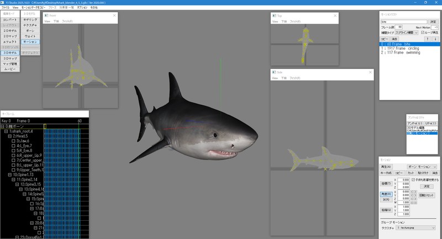This screenshot has height=239, width=442.
Task: Close the Front view window
Action: pyautogui.click(x=114, y=15)
